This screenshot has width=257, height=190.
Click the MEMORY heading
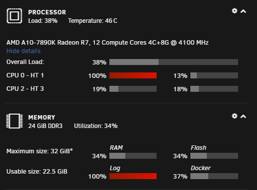tap(42, 118)
